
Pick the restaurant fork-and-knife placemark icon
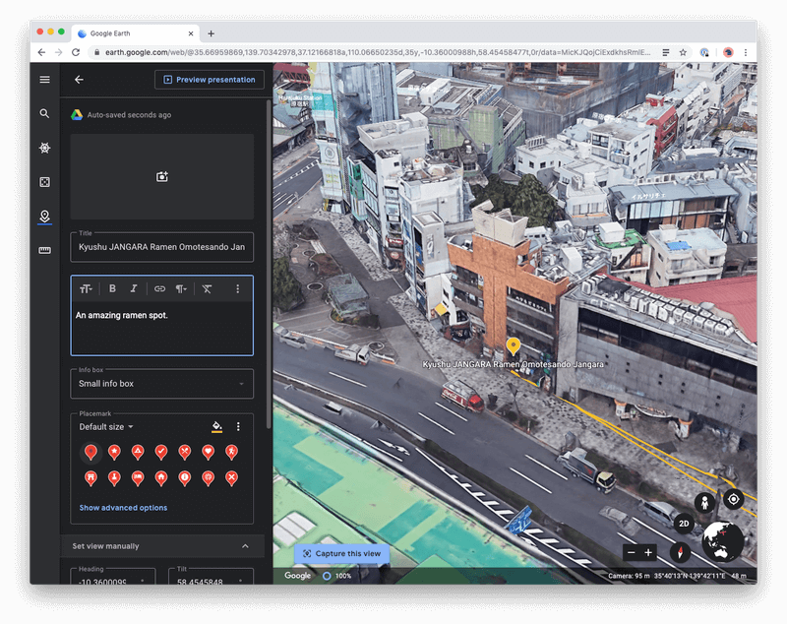coord(185,452)
